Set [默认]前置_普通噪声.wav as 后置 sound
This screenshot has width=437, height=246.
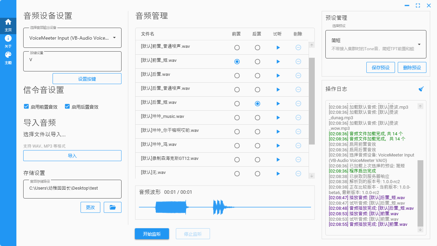coord(257,47)
